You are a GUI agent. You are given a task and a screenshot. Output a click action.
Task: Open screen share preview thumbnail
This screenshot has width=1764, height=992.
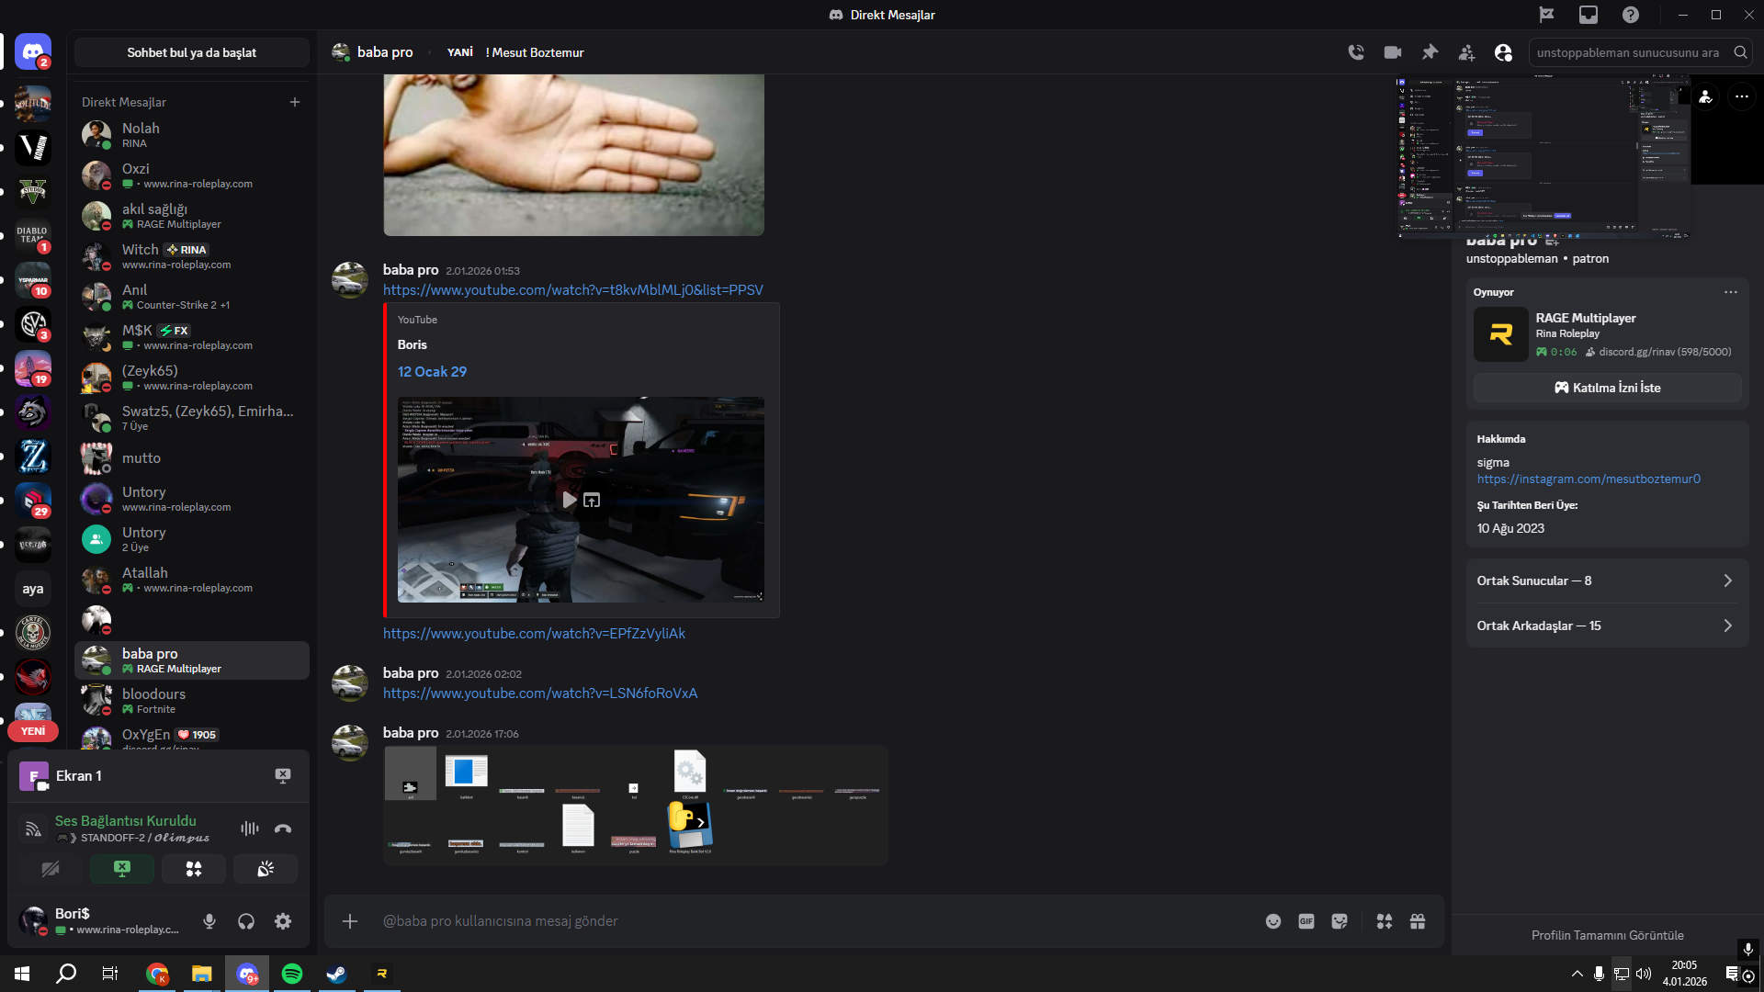(x=1543, y=158)
